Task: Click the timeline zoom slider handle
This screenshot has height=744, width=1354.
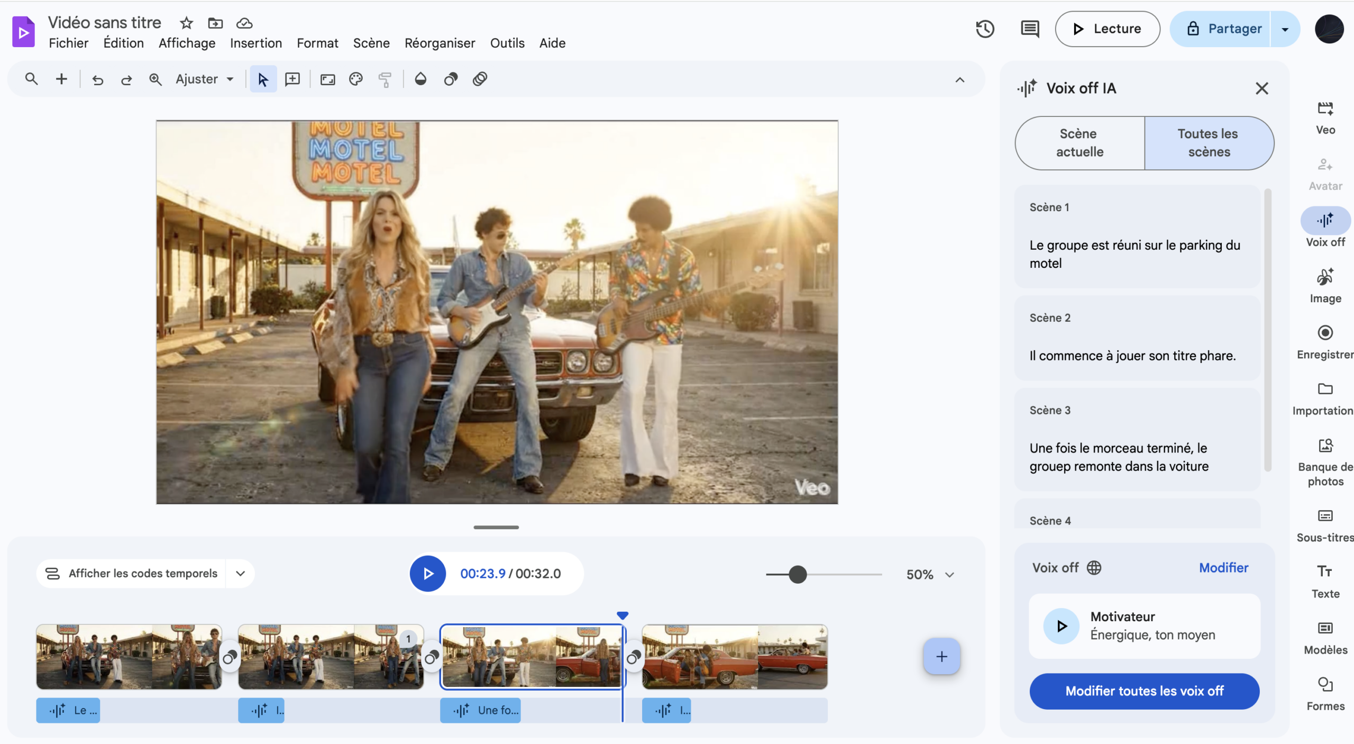Action: 798,575
